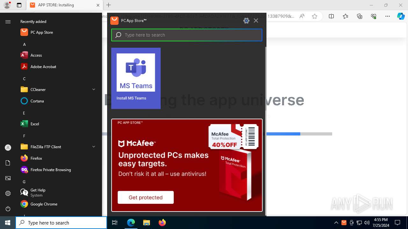Viewport: 408px width, 229px height.
Task: Launch Adobe Acrobat from Start menu
Action: (x=58, y=67)
